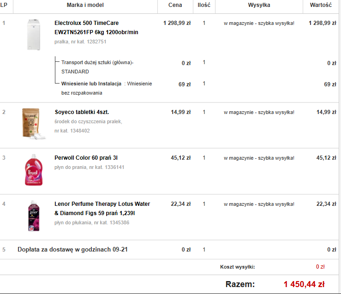Open the Lenor Perfume Therapy bottle image
Screen dimensions: 341x294
coord(34,216)
